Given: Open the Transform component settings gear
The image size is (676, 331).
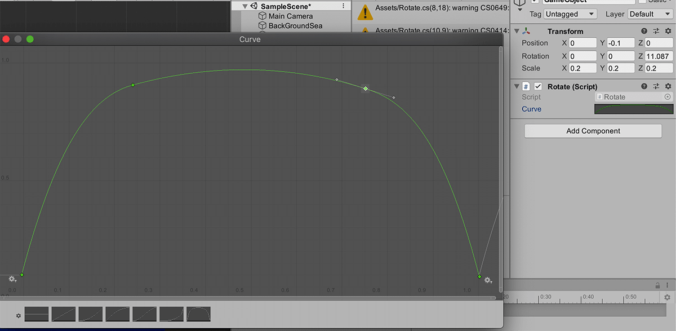Looking at the screenshot, I should [668, 31].
